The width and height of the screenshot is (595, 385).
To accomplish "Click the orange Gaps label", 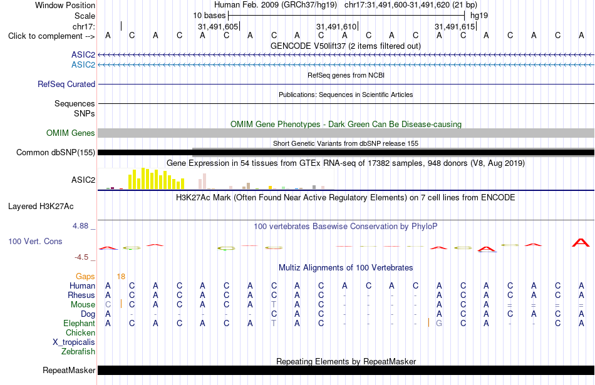I will pos(85,277).
